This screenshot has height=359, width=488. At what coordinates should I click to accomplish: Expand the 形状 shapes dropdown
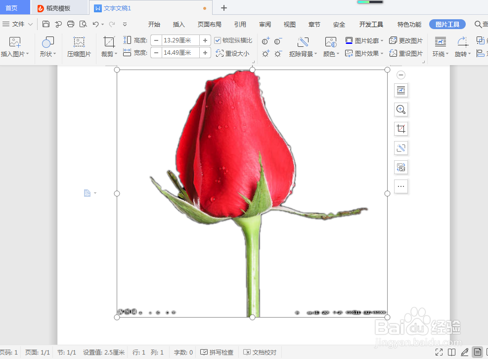pos(47,47)
